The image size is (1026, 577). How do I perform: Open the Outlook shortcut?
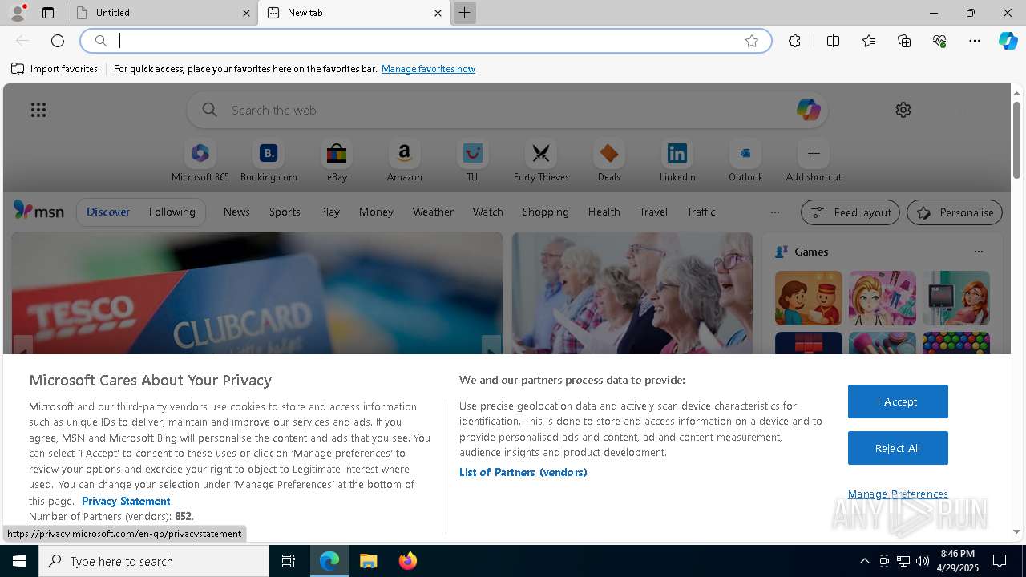tap(745, 161)
